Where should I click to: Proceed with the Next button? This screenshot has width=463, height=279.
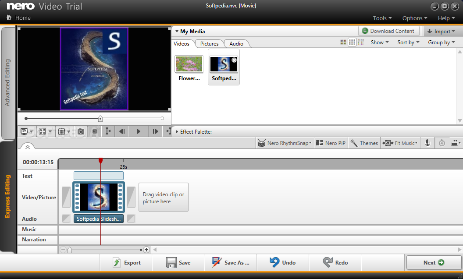[x=434, y=262]
